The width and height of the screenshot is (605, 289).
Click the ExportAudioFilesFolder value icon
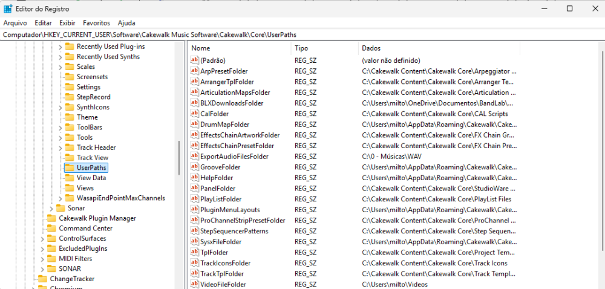pyautogui.click(x=194, y=157)
